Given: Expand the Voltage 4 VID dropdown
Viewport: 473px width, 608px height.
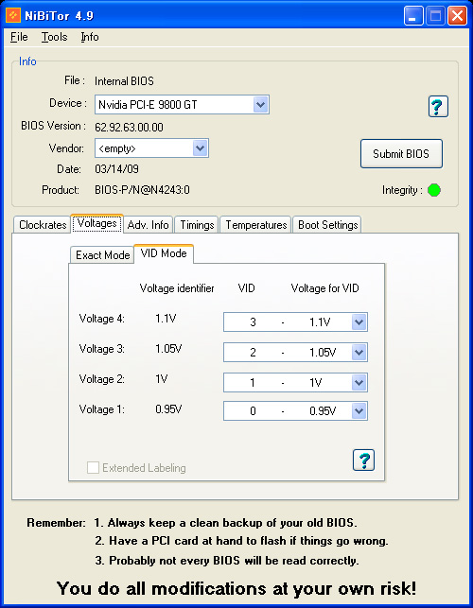Looking at the screenshot, I should [359, 321].
